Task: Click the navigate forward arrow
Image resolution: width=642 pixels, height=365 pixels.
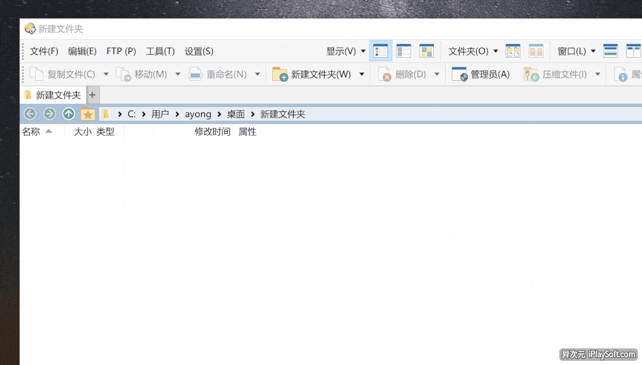Action: (x=49, y=114)
